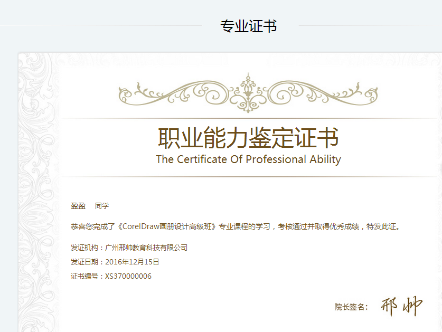The width and height of the screenshot is (442, 332).
Task: Select the issue date 2016年12月15日
Action: 132,262
